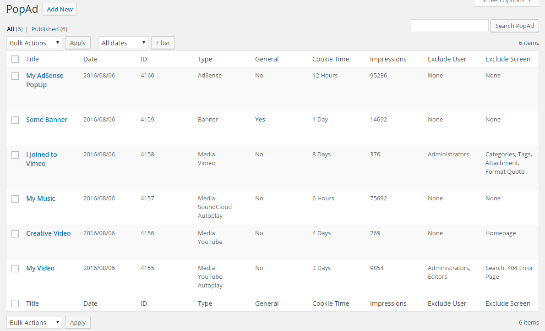Check the box for My AdSense PopUp
This screenshot has height=331, width=545.
15,76
